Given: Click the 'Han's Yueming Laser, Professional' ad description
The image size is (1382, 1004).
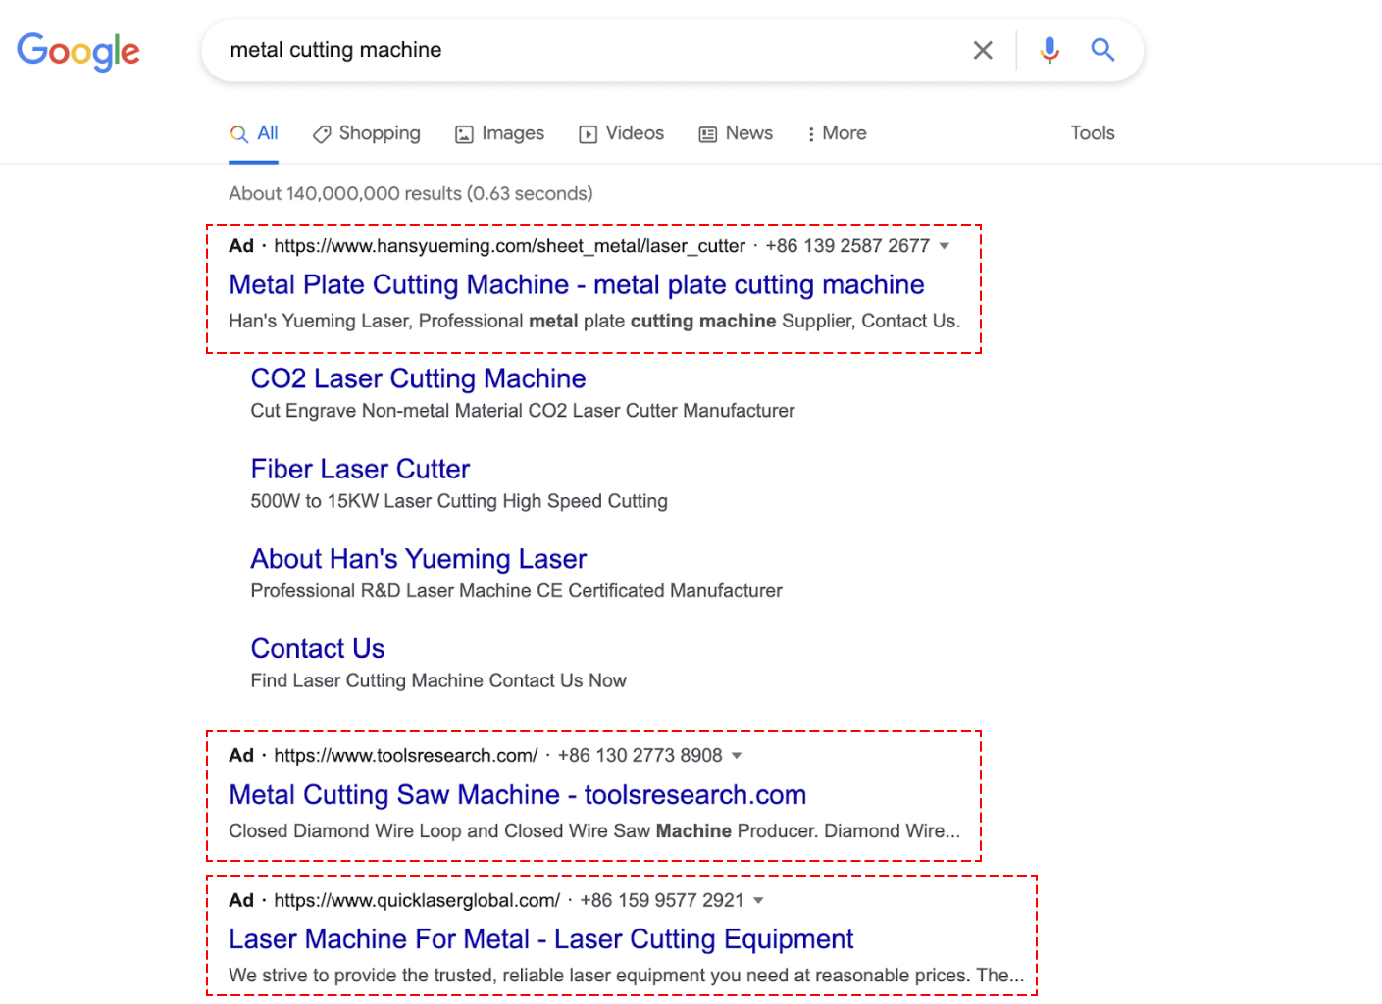Looking at the screenshot, I should [x=594, y=322].
